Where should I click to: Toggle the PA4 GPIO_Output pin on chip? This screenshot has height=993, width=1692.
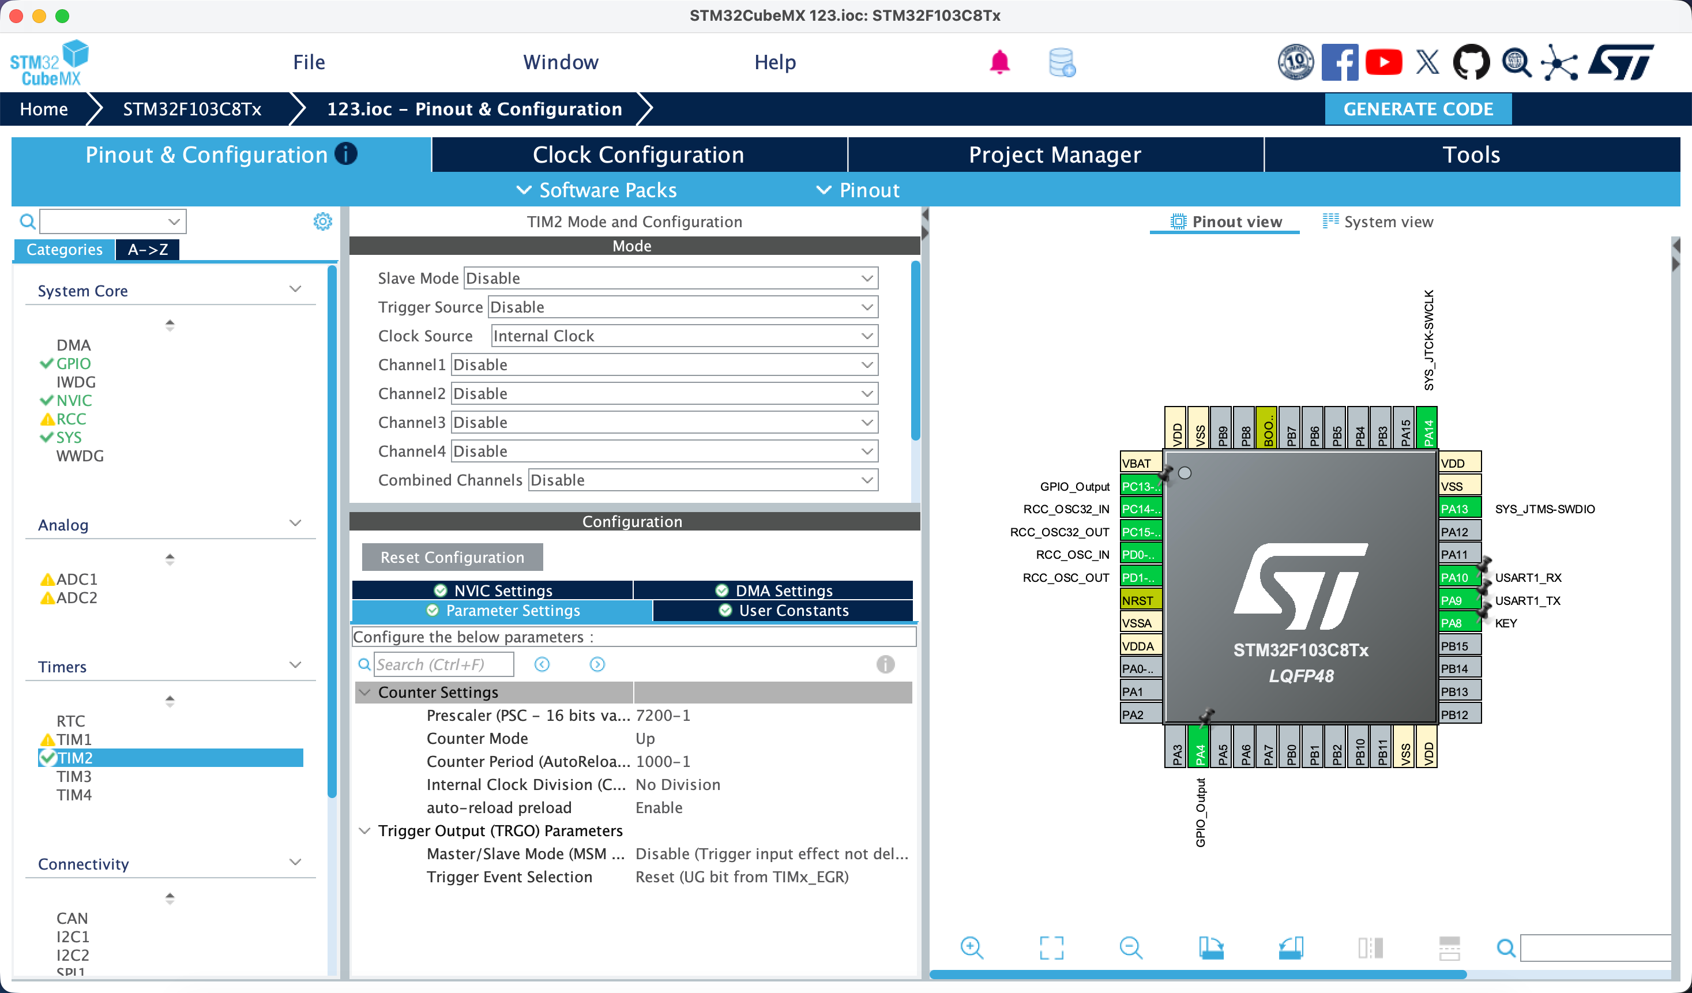(x=1200, y=746)
